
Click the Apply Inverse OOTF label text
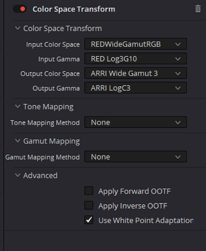click(133, 206)
